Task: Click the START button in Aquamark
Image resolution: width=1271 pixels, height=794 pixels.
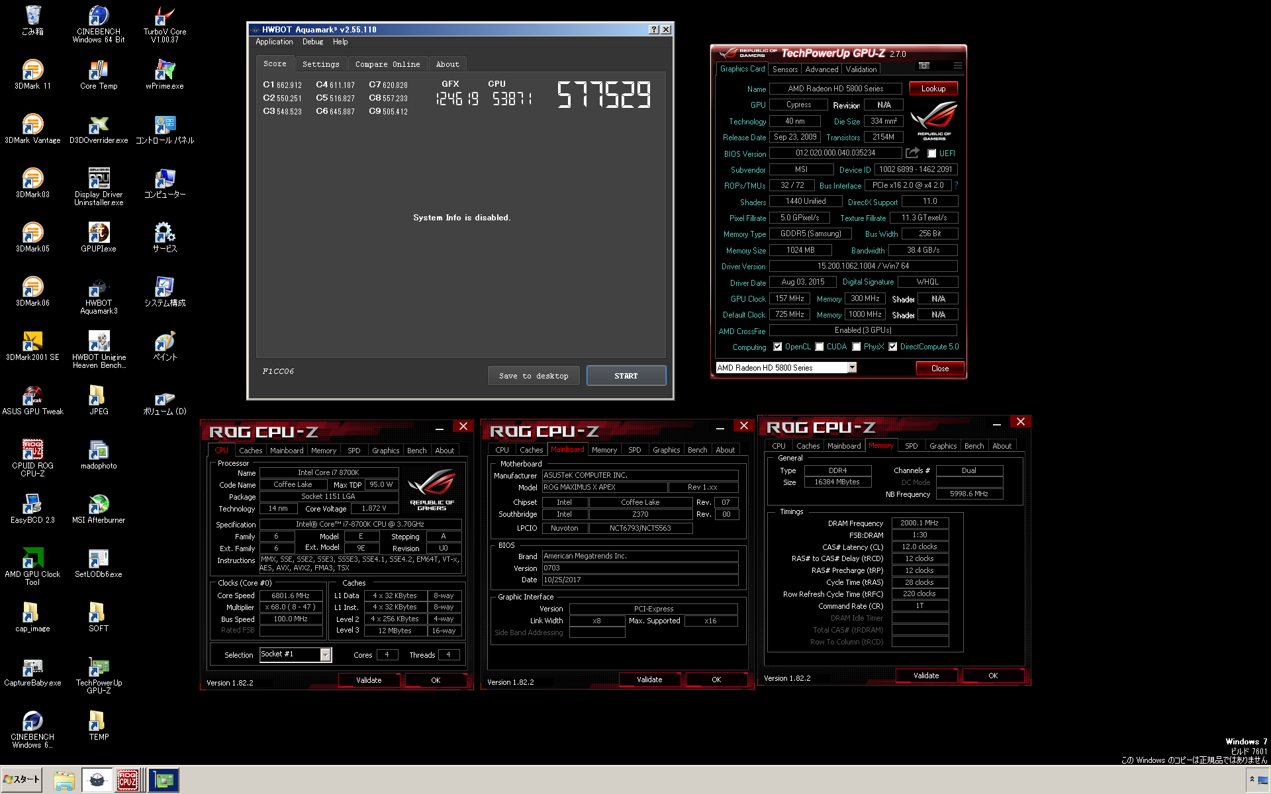Action: (626, 376)
